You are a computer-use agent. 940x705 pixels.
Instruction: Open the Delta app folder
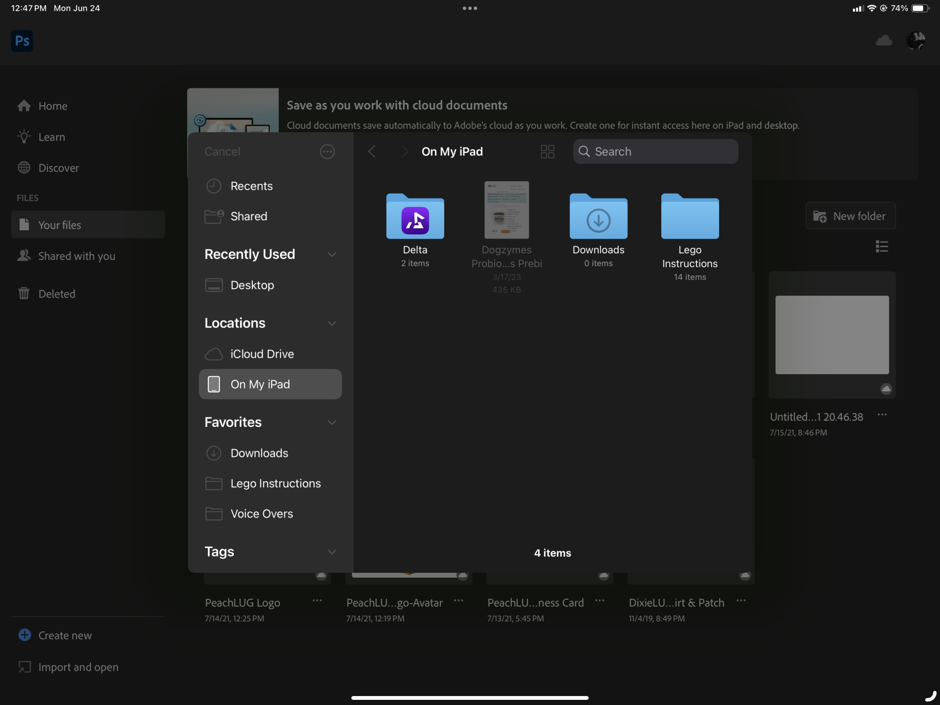[415, 217]
